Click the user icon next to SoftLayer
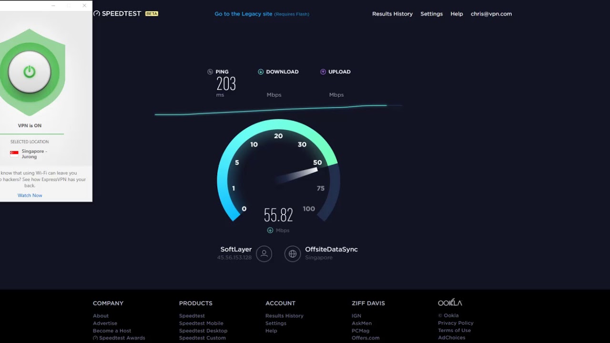The image size is (610, 343). click(264, 254)
